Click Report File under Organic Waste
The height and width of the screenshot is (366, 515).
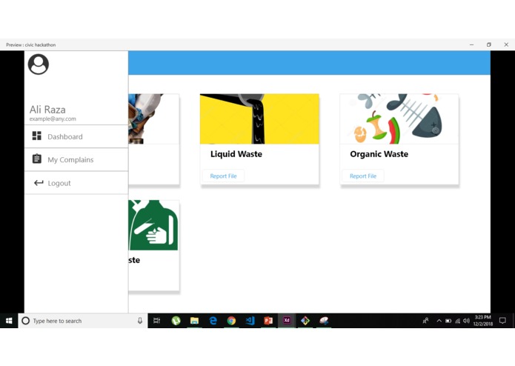tap(363, 176)
